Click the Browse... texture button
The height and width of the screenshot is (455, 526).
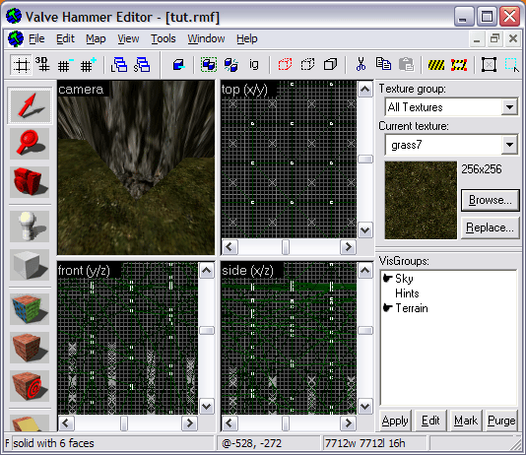(x=491, y=200)
